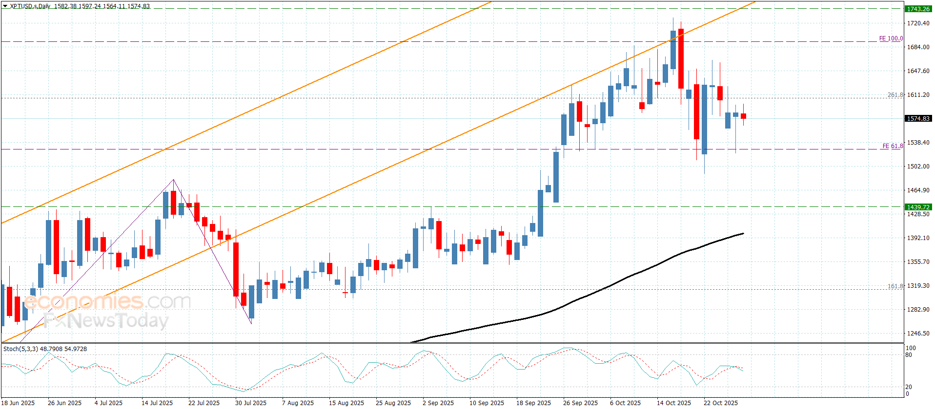Click the 15 Aug 2025 date label
The height and width of the screenshot is (409, 935).
[x=346, y=403]
